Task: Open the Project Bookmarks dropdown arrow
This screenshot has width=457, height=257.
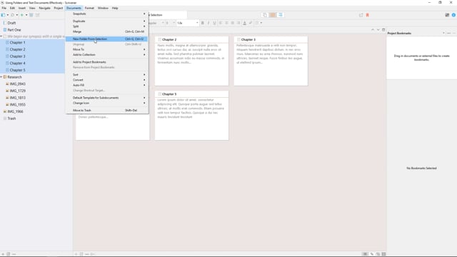Action: (x=443, y=34)
